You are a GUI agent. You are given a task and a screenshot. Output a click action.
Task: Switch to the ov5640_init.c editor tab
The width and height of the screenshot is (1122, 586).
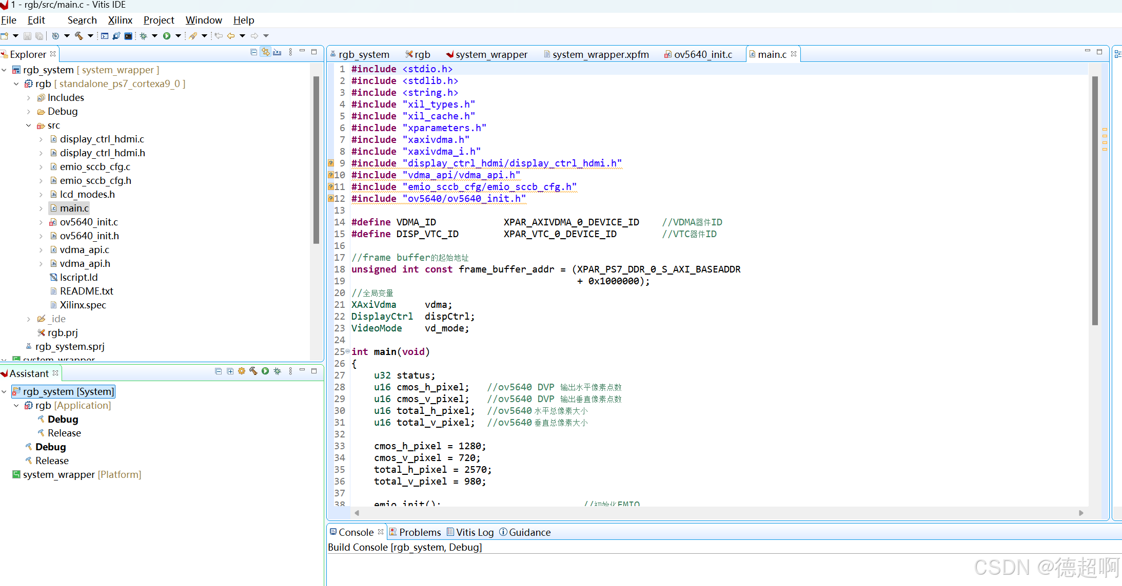702,54
